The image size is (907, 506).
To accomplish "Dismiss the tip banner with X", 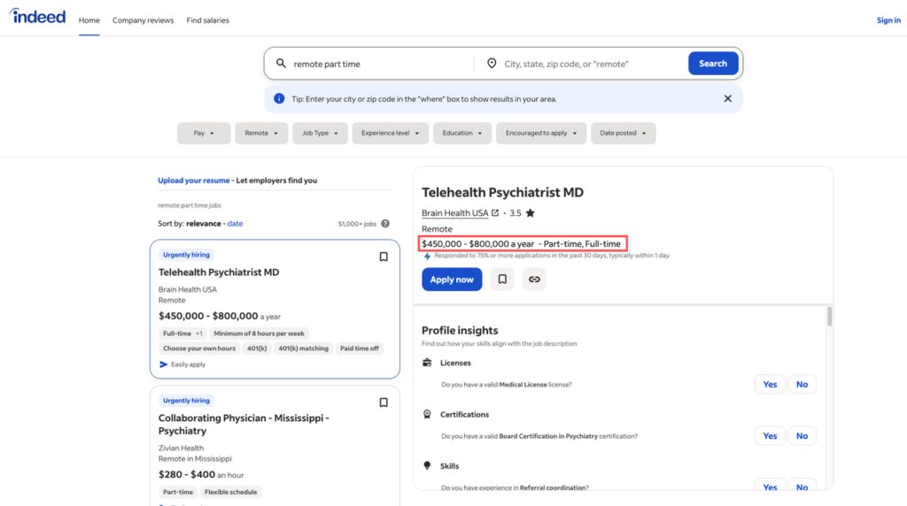I will point(728,99).
